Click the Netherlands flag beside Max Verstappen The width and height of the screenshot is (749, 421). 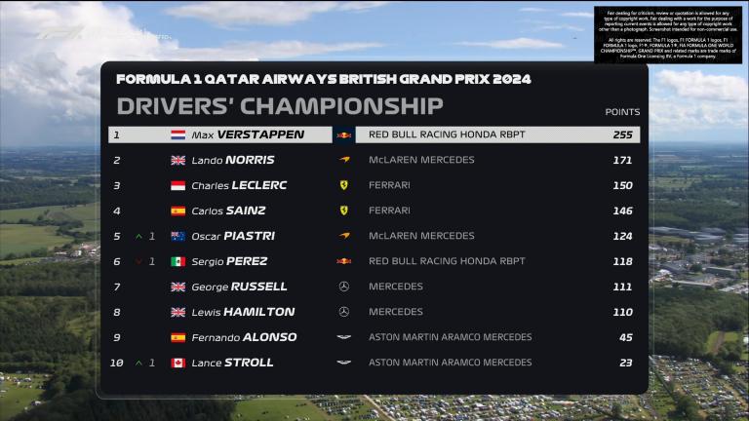click(x=178, y=135)
